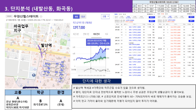
Task: Select the 매매/전세 chart tab
Action: pyautogui.click(x=96, y=34)
